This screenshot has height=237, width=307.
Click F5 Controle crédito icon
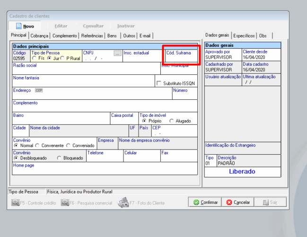(16, 202)
